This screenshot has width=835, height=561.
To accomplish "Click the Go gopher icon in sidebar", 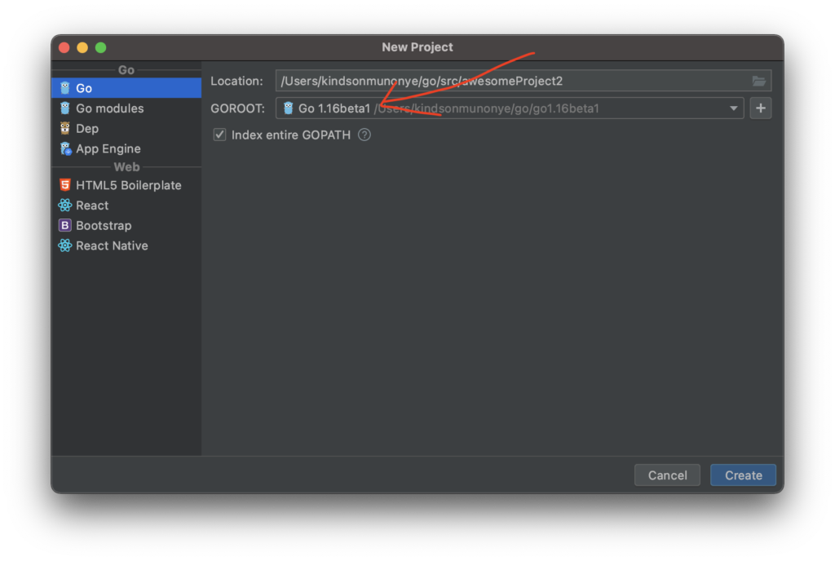I will pyautogui.click(x=65, y=88).
